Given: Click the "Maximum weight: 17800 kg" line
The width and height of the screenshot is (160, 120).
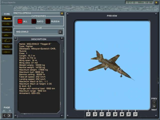Looking at the screenshot, I should click(x=33, y=70).
